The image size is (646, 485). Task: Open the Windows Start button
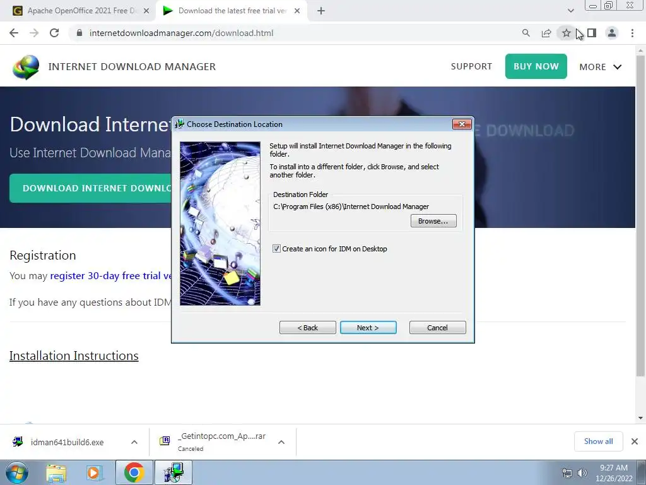16,472
